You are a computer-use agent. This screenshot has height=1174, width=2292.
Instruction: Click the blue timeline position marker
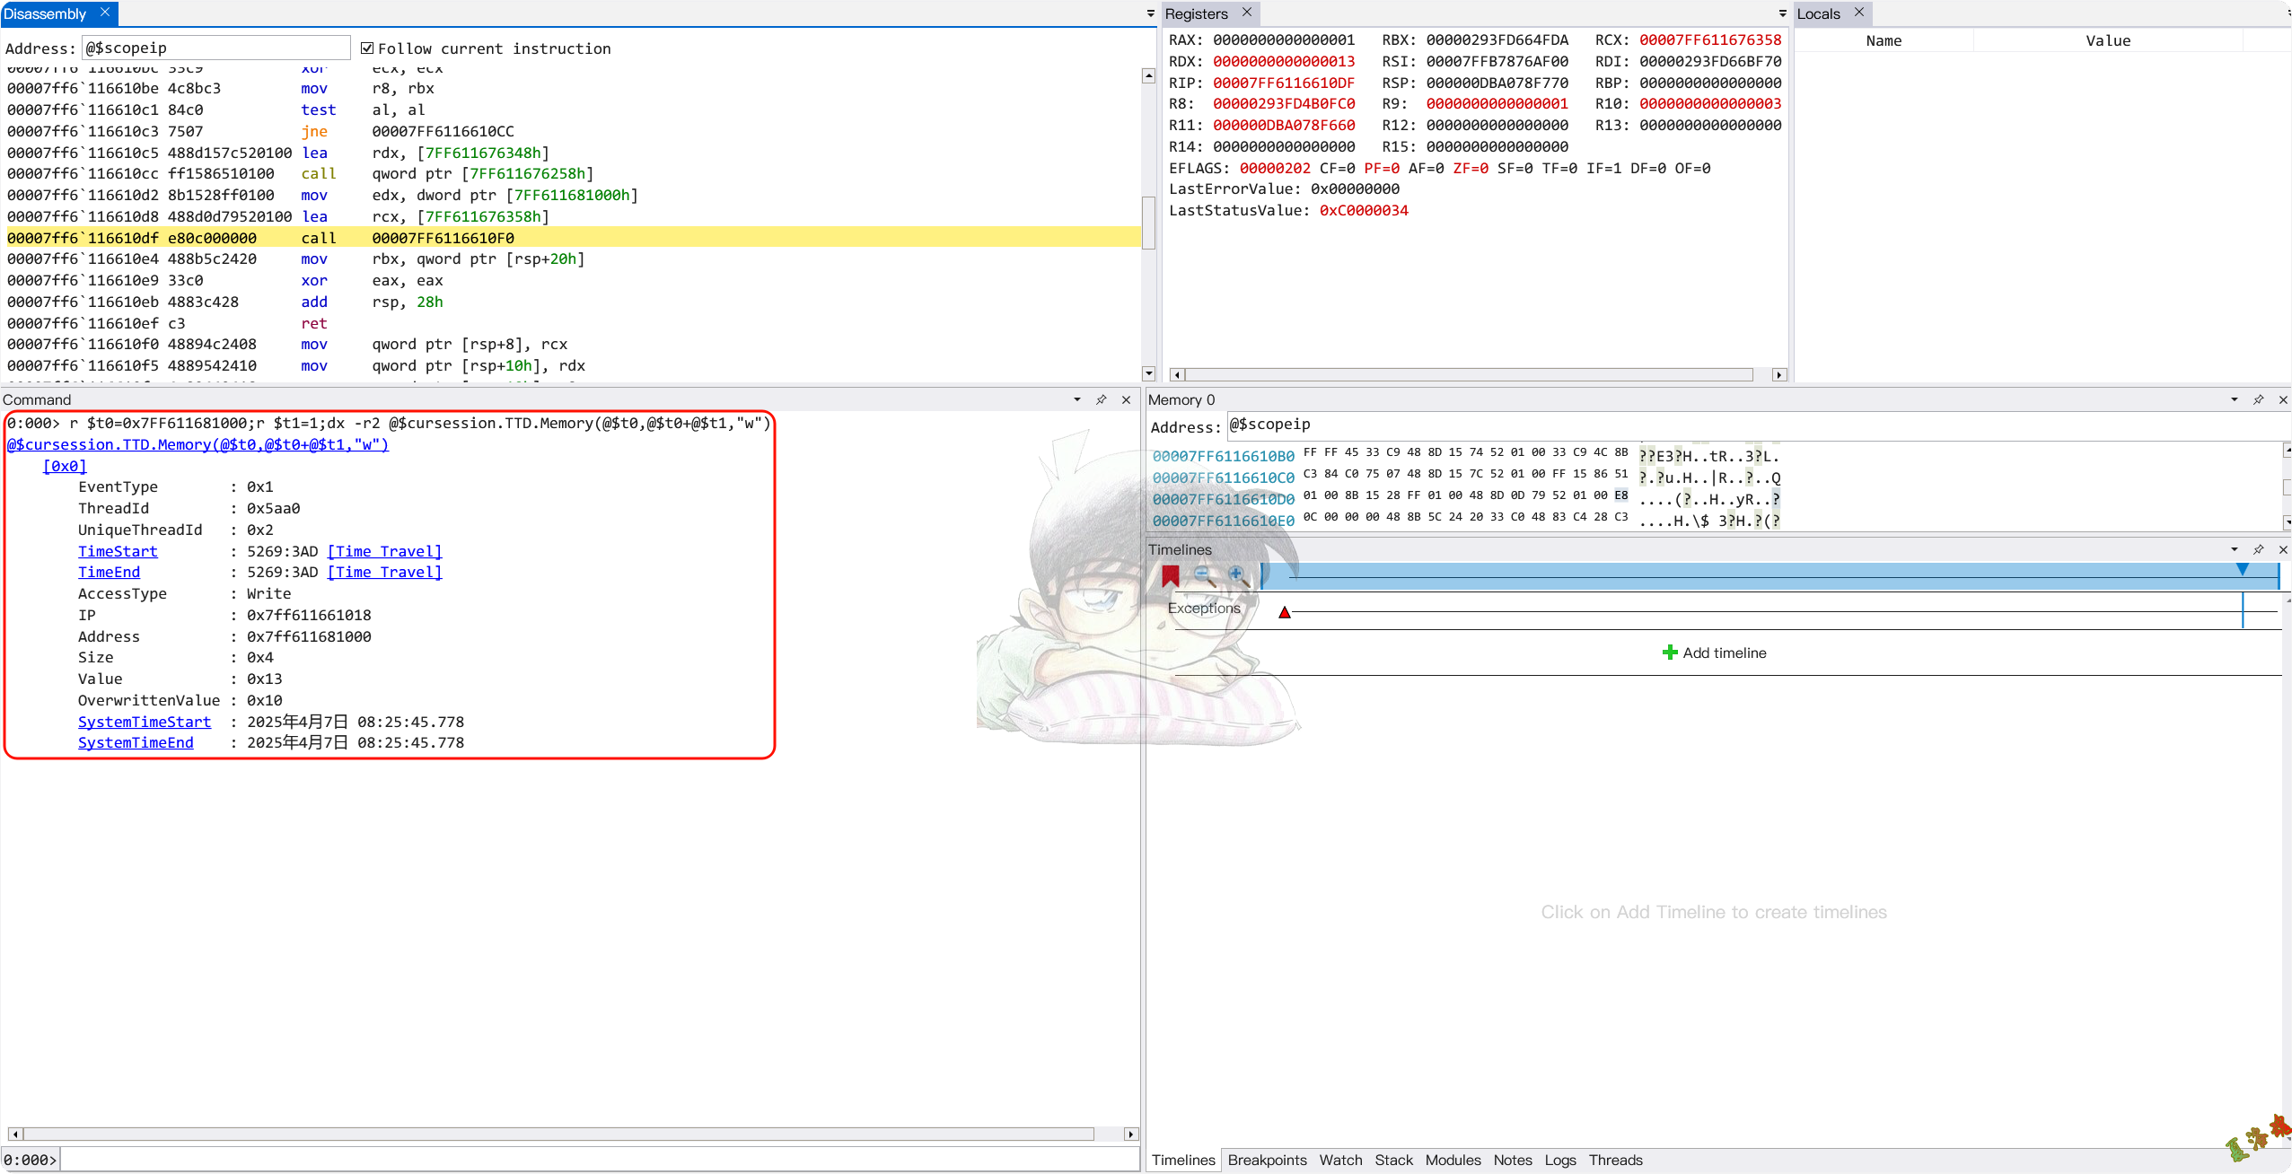pyautogui.click(x=2242, y=569)
